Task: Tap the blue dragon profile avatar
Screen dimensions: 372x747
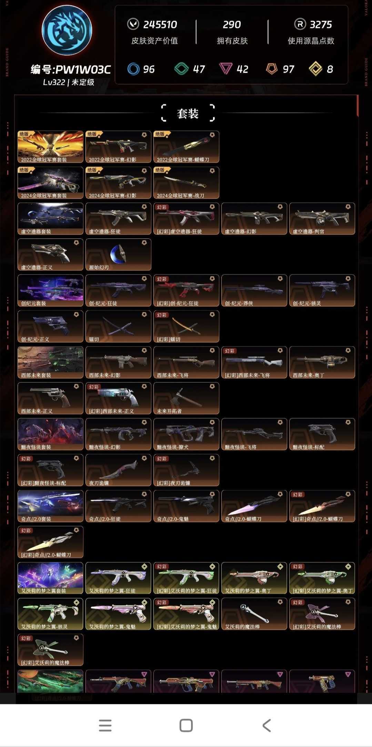Action: (67, 30)
